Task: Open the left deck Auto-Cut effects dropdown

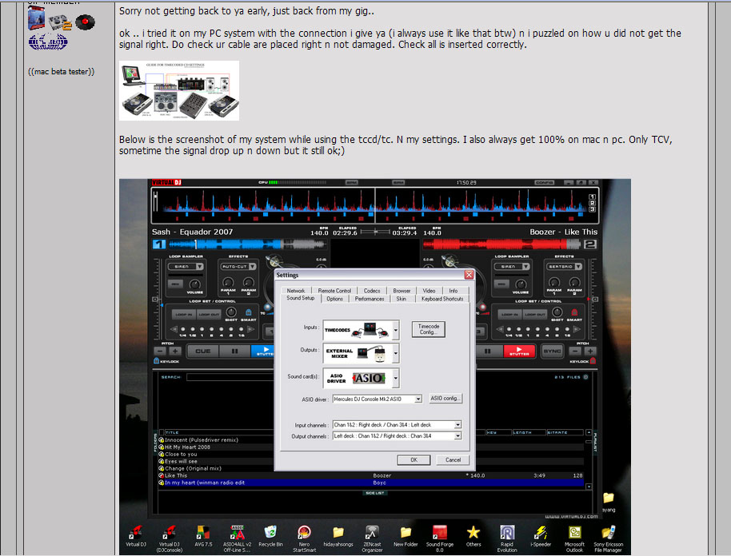Action: click(x=252, y=266)
